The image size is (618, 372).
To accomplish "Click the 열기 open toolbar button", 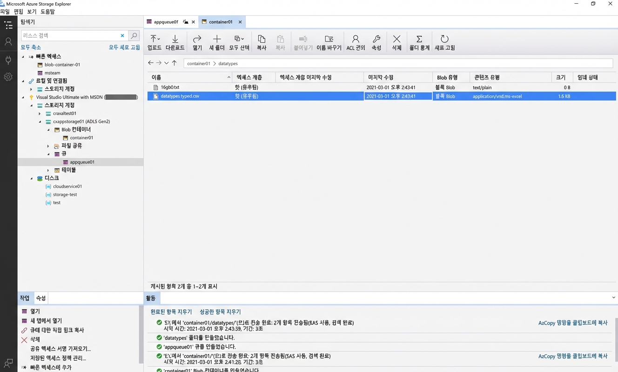I will tap(197, 42).
